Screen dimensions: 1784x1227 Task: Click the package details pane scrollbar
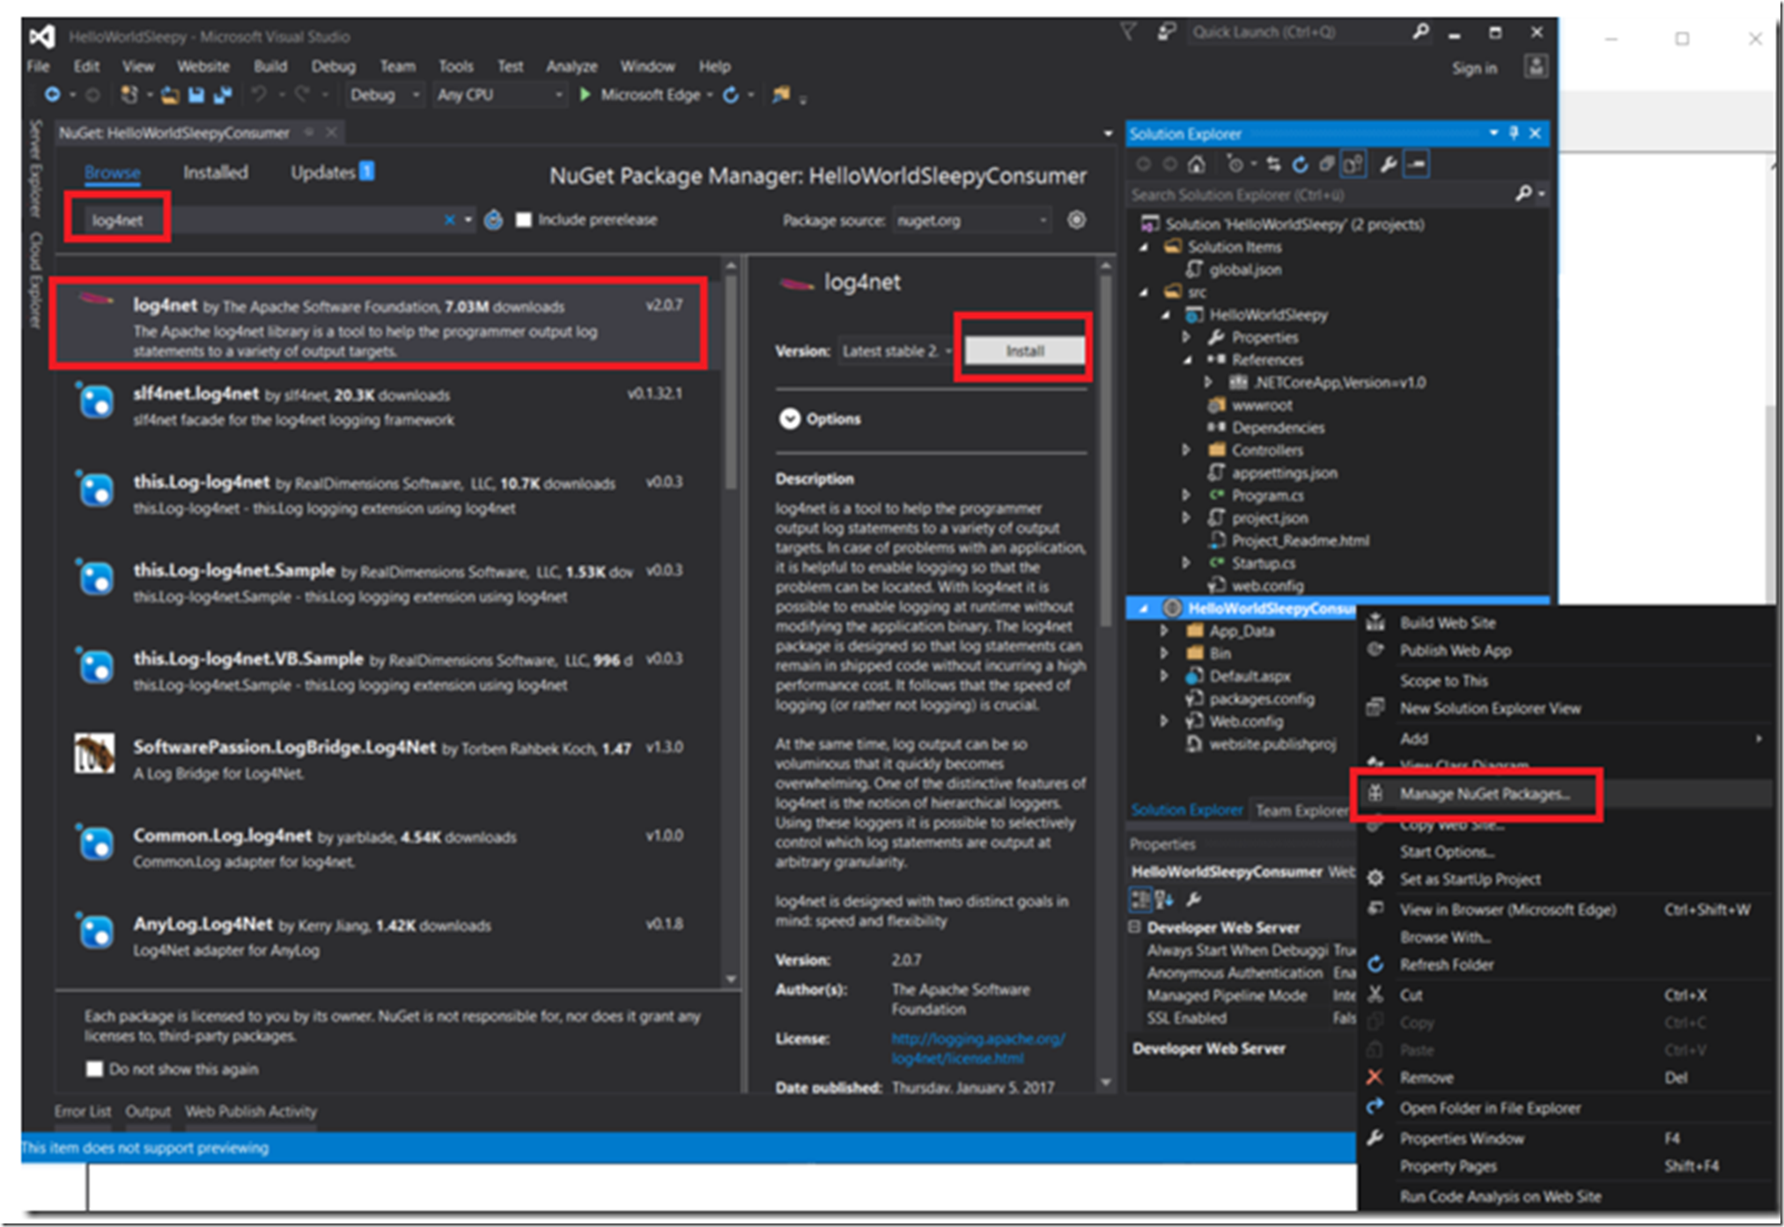click(x=1106, y=449)
